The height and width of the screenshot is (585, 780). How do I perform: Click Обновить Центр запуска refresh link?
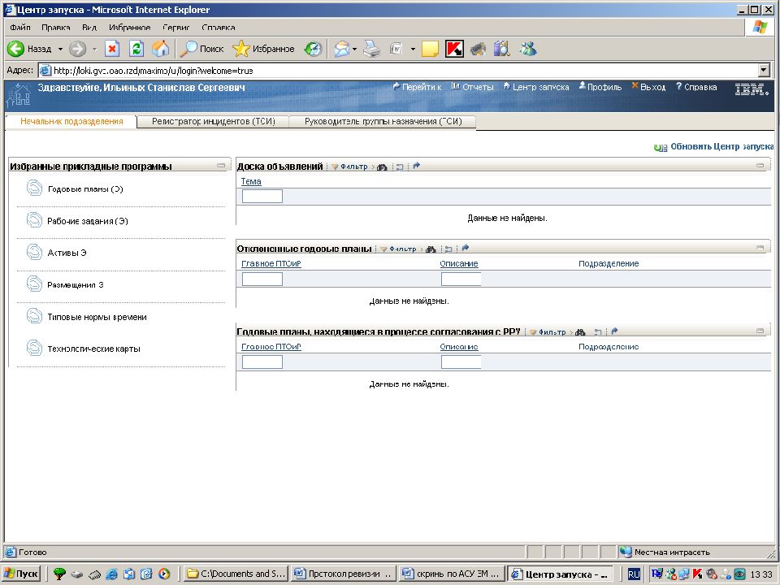click(713, 147)
